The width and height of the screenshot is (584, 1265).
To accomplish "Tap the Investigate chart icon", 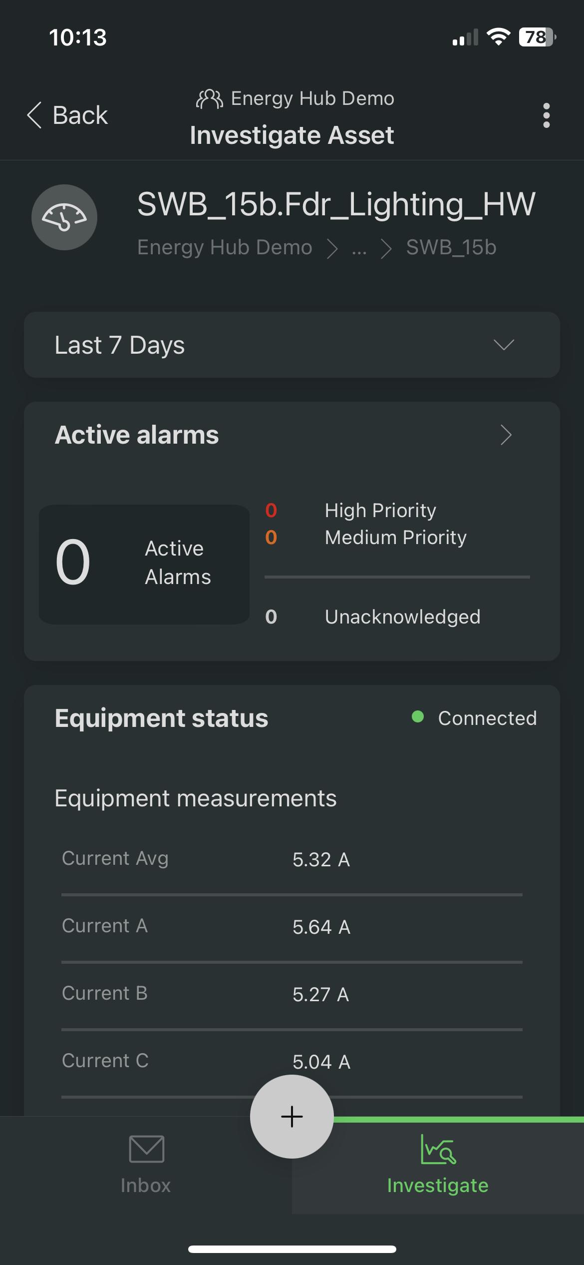I will point(438,1149).
